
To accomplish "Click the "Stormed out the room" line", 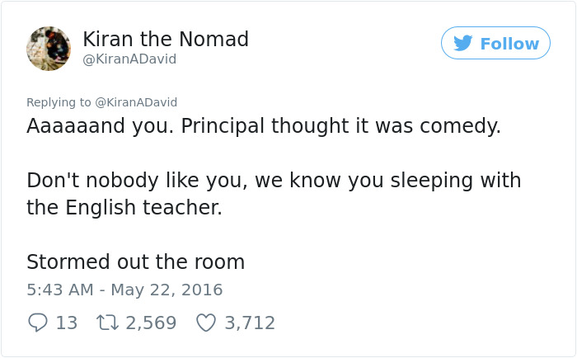I will [135, 262].
